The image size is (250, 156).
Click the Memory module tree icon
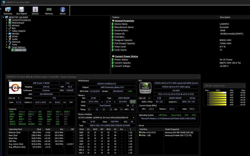(x=10, y=25)
